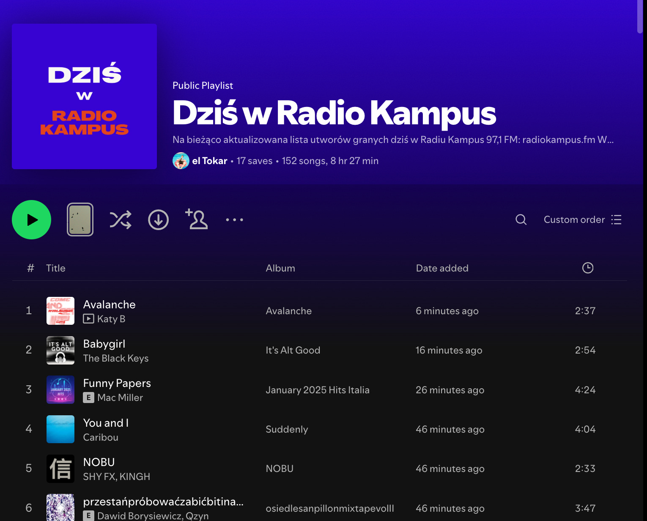The width and height of the screenshot is (647, 521).
Task: Open artist Caribou
Action: click(x=101, y=437)
